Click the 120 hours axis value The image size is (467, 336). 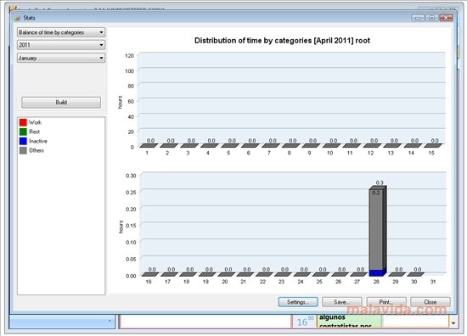[x=130, y=56]
